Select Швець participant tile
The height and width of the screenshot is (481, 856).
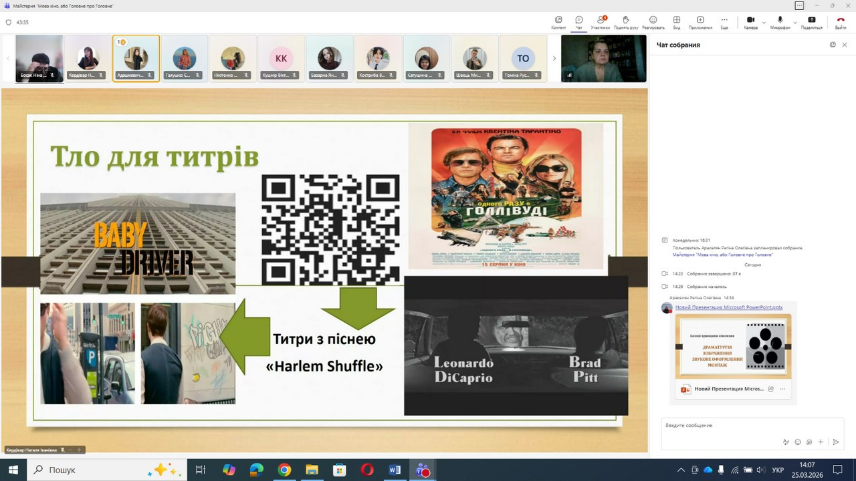coord(475,58)
